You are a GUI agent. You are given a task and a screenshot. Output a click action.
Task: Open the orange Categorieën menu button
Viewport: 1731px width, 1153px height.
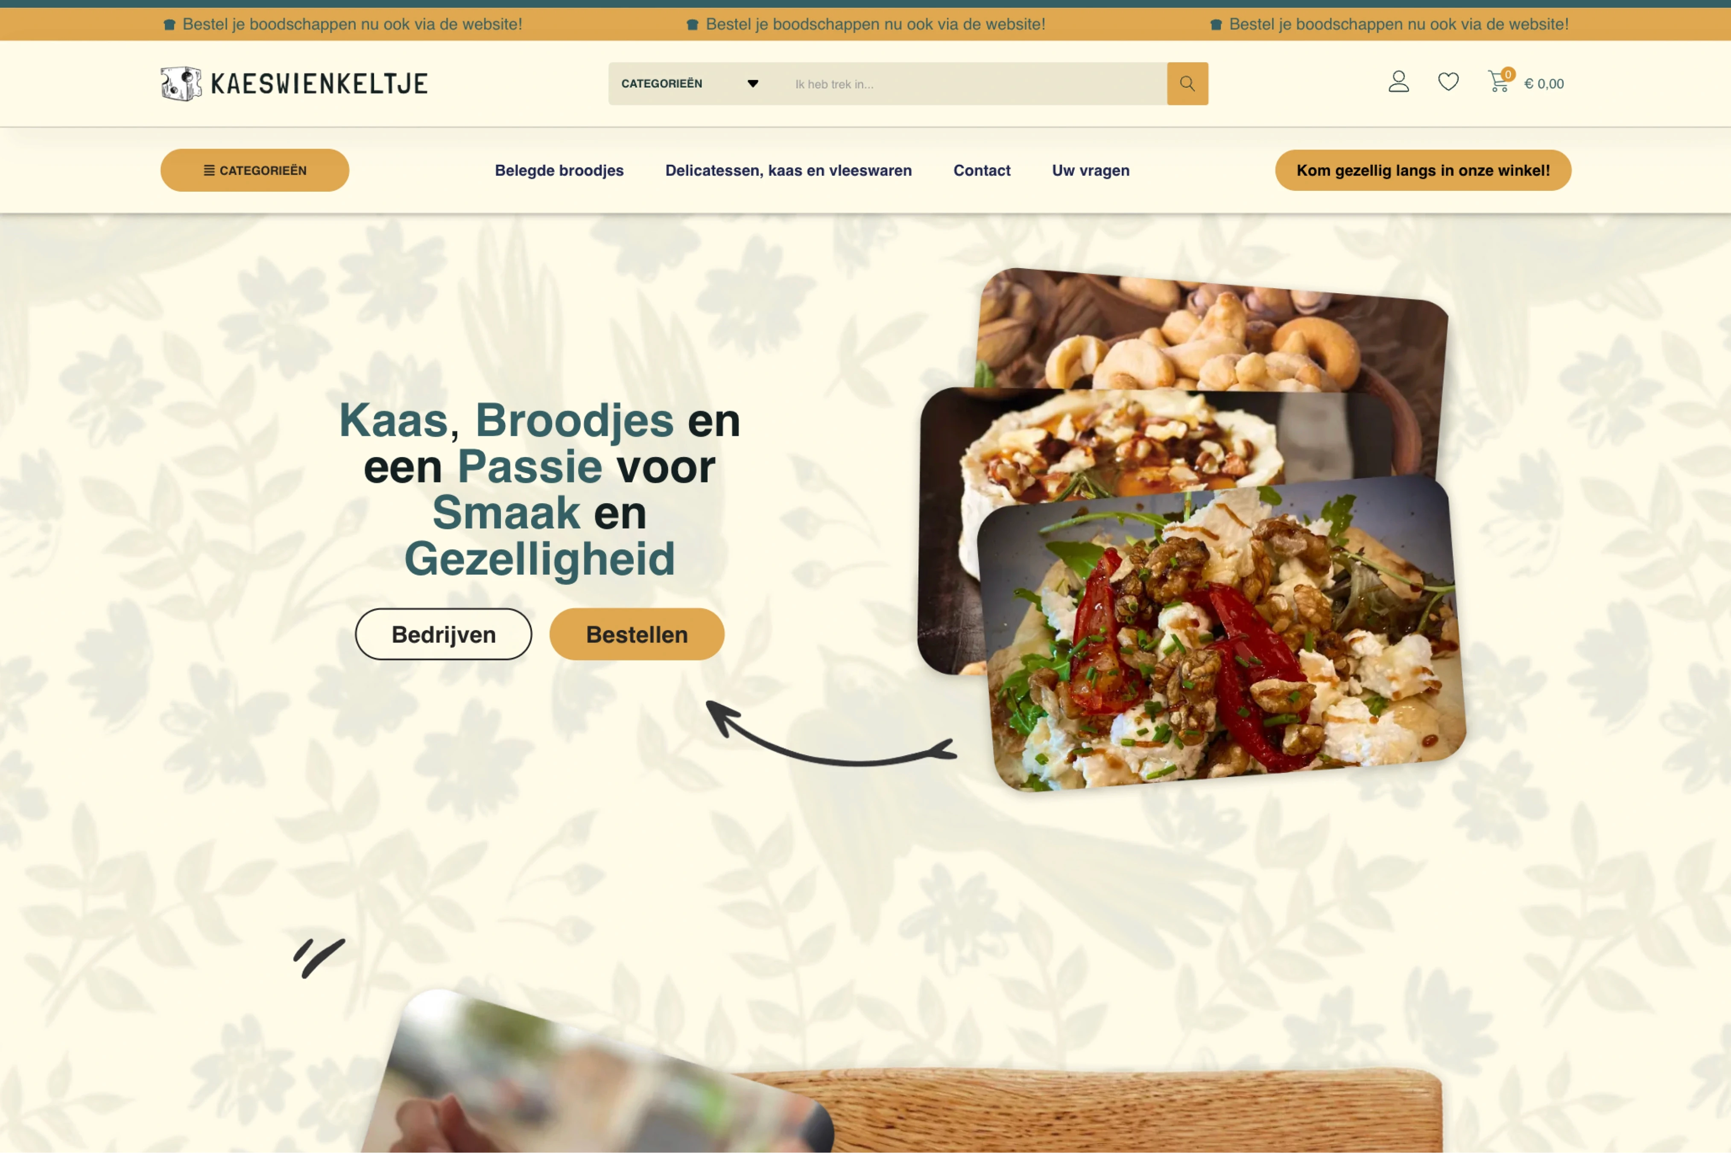tap(254, 171)
